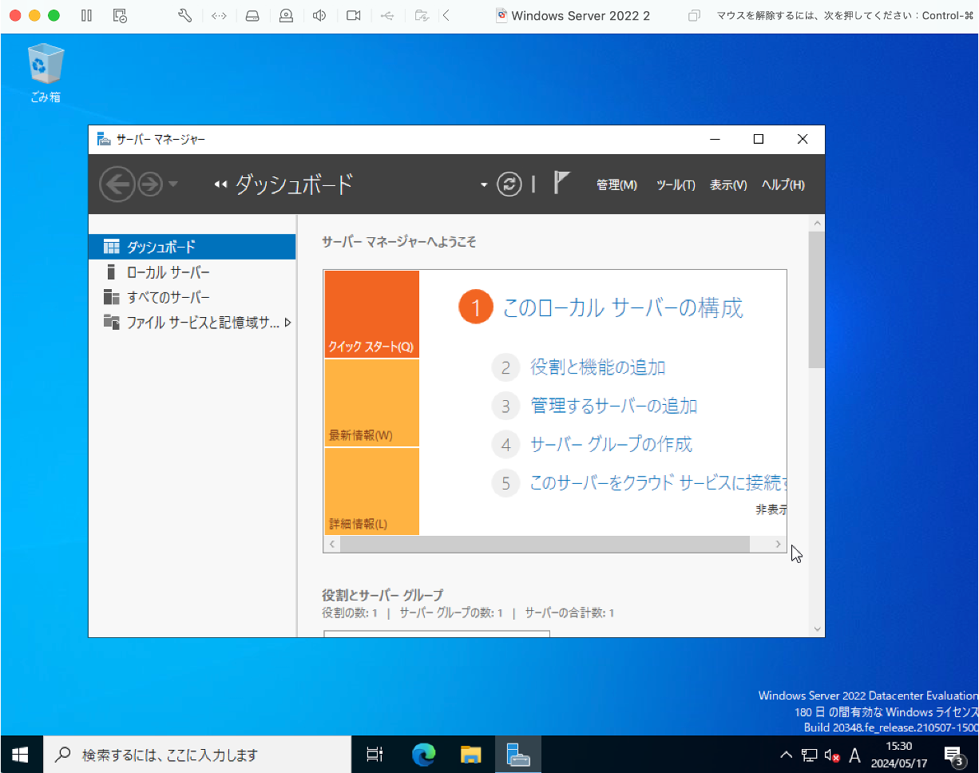Click the network tray icon

coord(810,755)
